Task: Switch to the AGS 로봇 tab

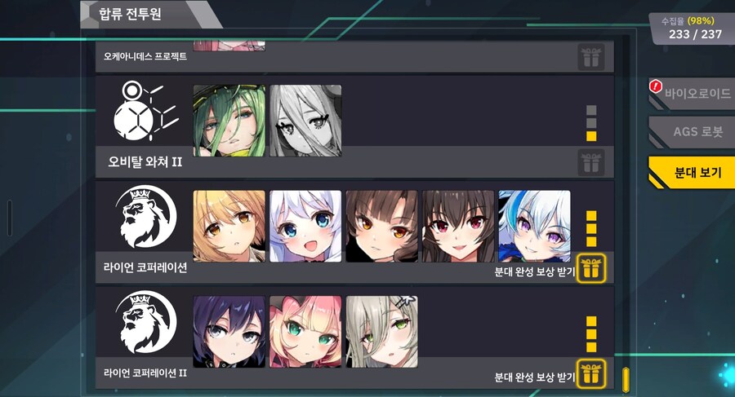Action: 693,131
